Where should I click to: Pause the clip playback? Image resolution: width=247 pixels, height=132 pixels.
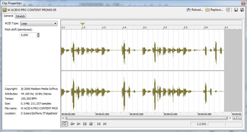tap(85, 124)
